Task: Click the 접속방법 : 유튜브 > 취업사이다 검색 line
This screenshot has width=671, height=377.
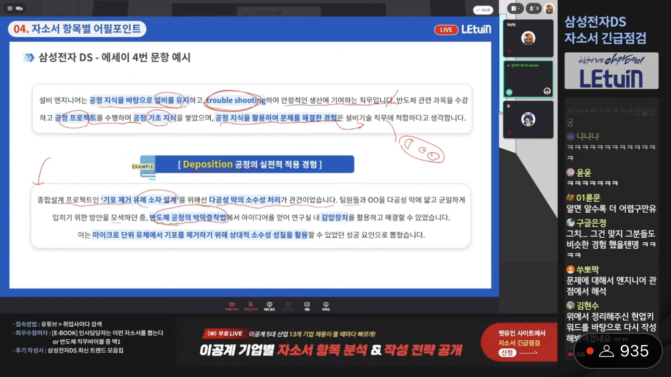Action: coord(58,324)
